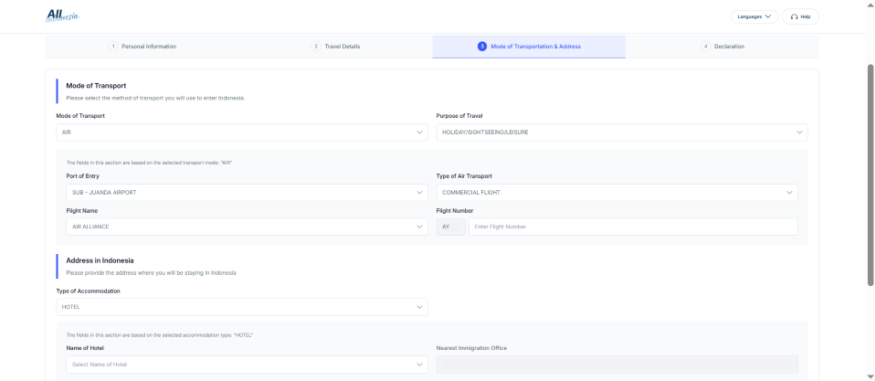Go to Travel Details step
Screen dimensions: 875x381
[x=335, y=47]
